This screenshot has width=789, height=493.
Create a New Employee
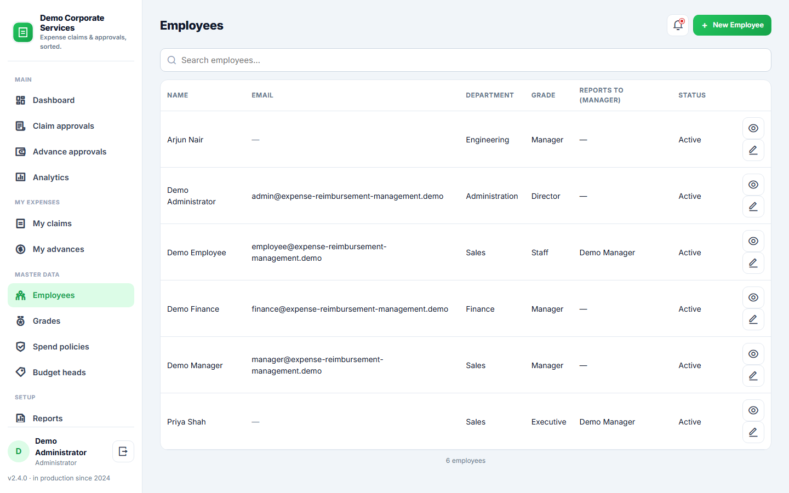point(732,25)
